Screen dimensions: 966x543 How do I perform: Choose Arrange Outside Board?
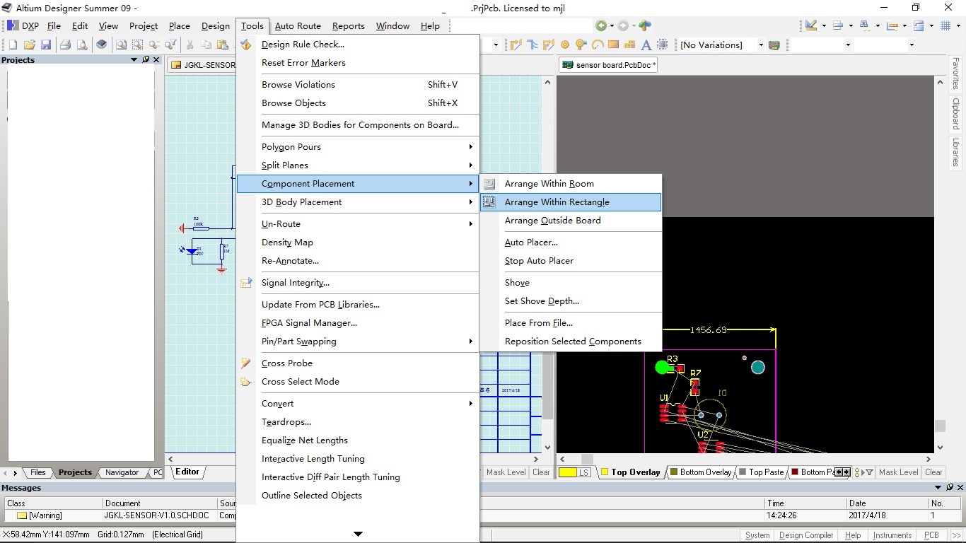(x=571, y=221)
